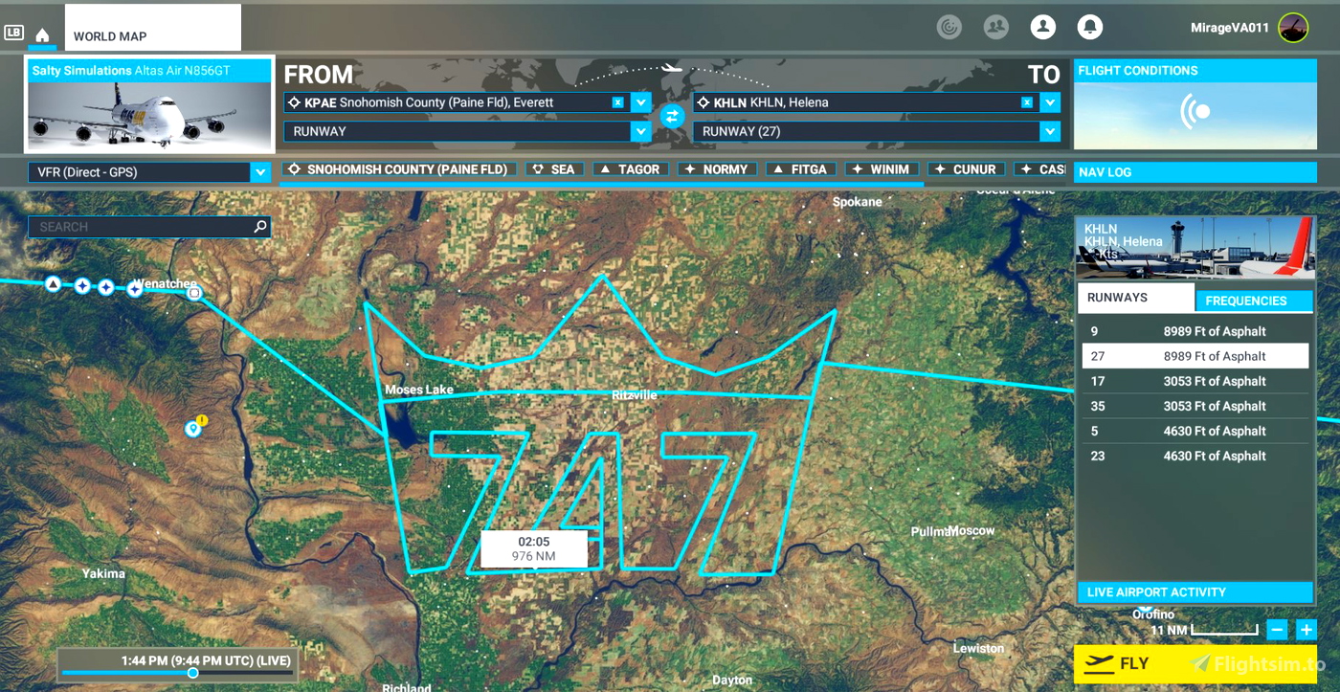The height and width of the screenshot is (692, 1340).
Task: Click the magnifier icon in the search box
Action: [x=258, y=227]
